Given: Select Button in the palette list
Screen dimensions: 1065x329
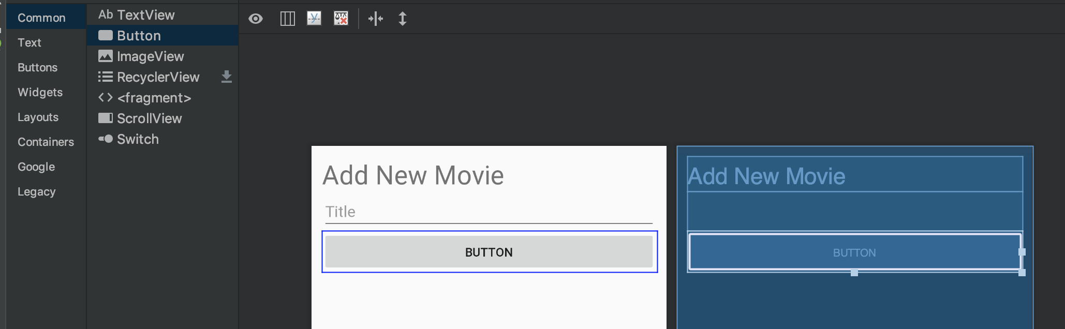Looking at the screenshot, I should tap(139, 36).
